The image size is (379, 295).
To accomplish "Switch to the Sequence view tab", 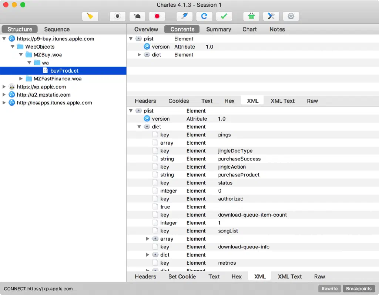I will tap(57, 29).
